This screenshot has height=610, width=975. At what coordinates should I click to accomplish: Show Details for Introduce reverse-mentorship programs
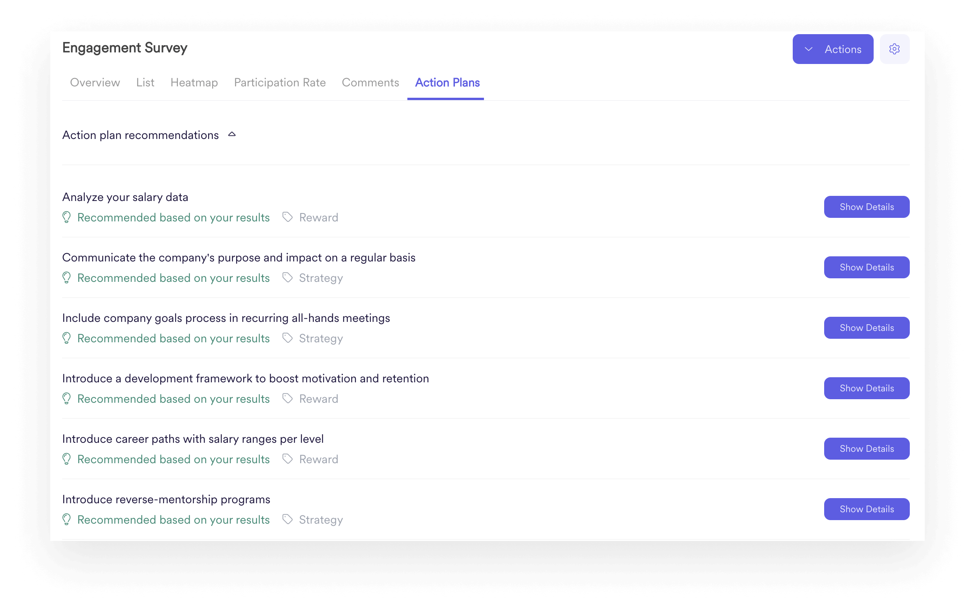(x=866, y=509)
